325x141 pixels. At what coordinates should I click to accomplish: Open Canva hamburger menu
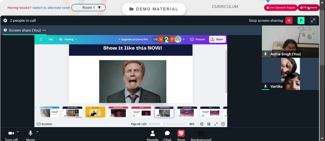(41, 39)
